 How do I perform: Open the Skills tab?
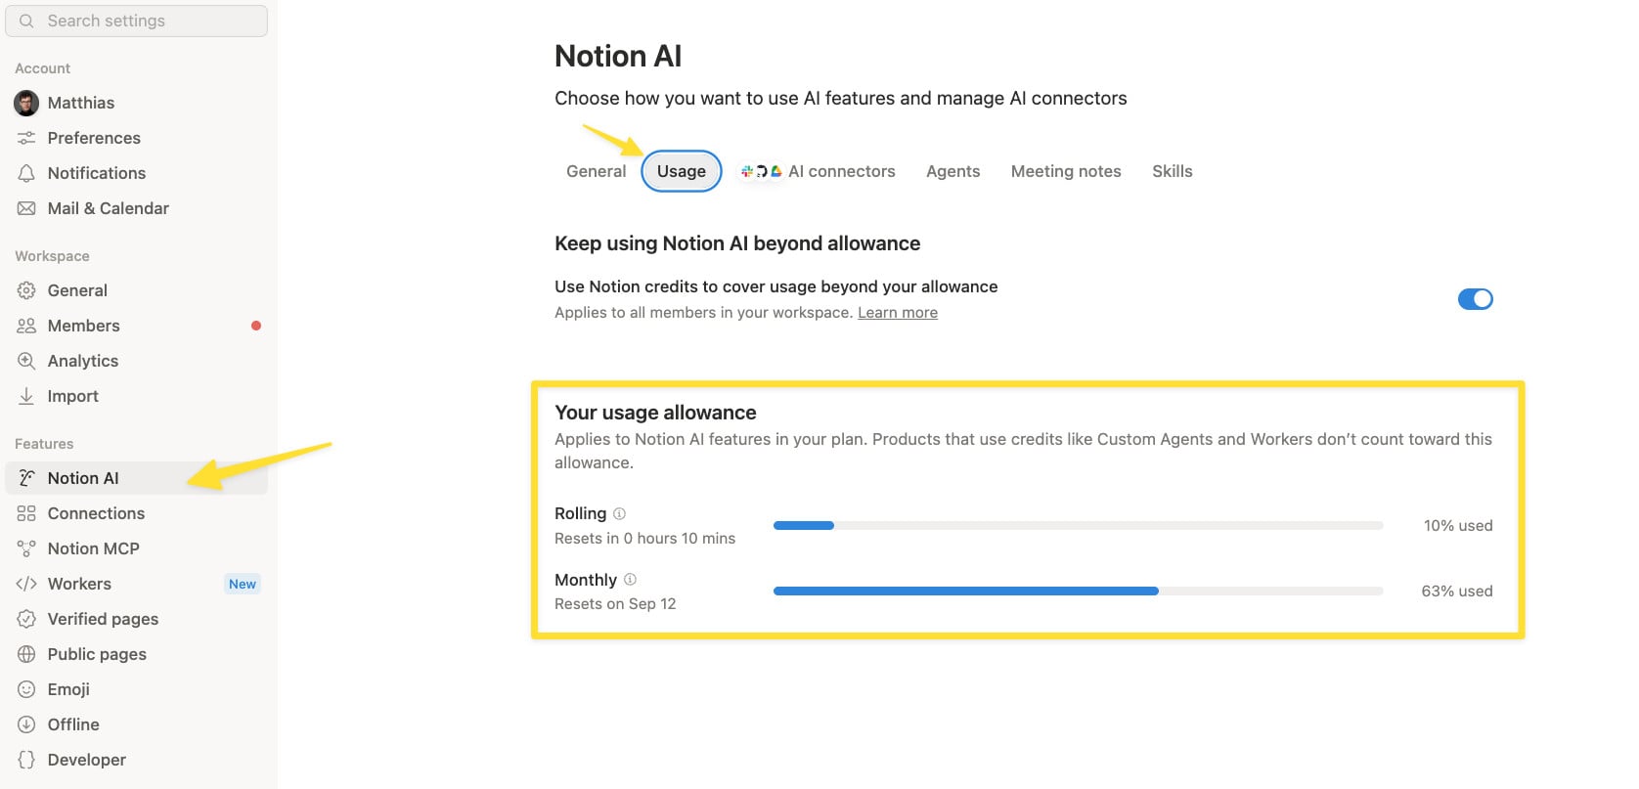click(1172, 171)
